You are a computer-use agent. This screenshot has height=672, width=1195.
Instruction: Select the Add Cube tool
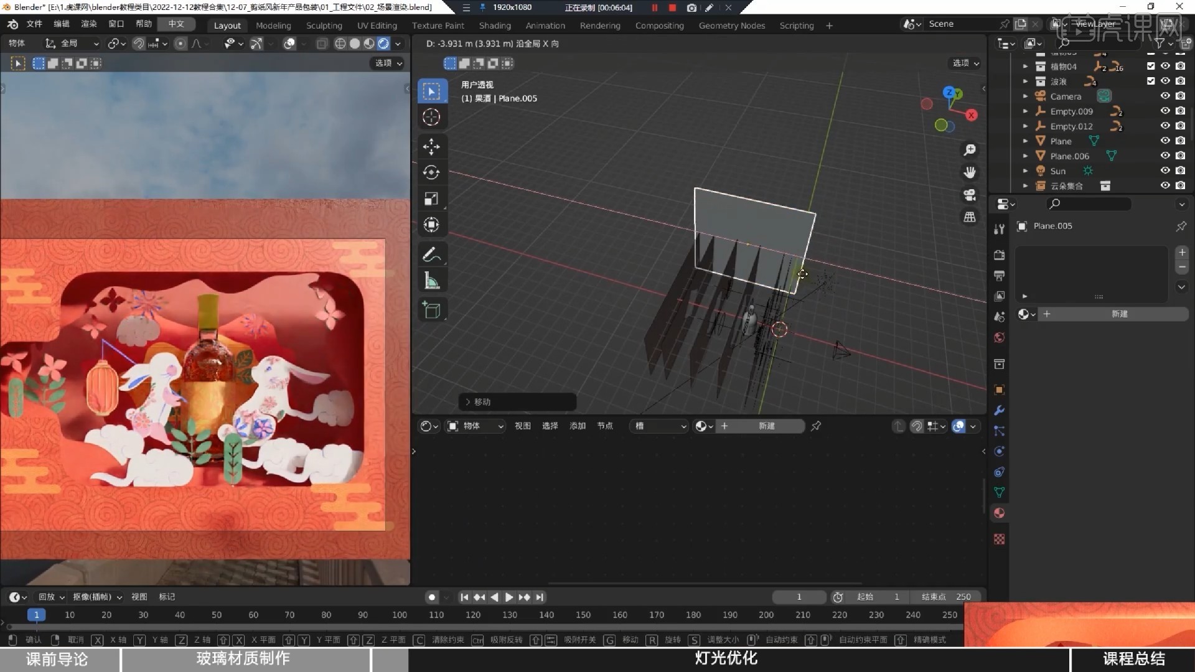pos(431,310)
